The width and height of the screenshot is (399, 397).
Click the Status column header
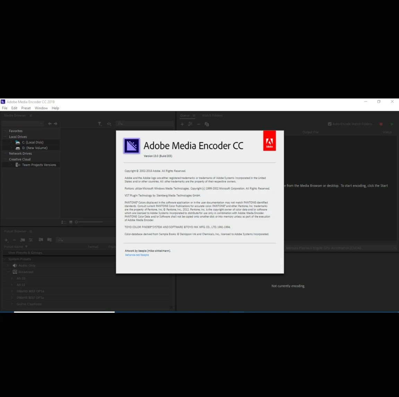[387, 132]
